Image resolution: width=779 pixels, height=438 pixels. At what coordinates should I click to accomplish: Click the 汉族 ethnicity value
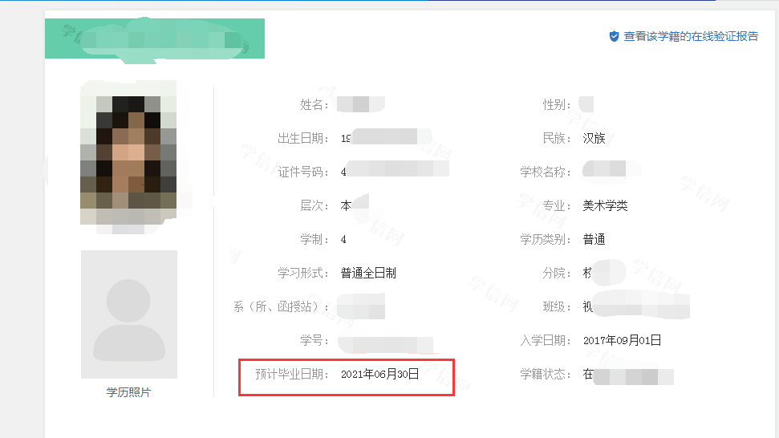click(594, 138)
